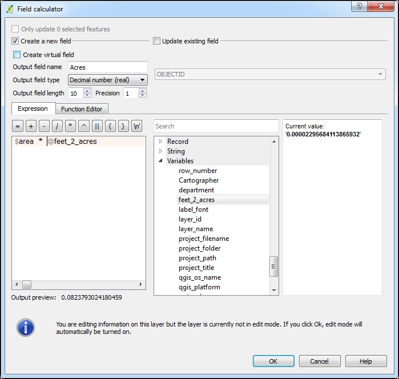Enable Create virtual field checkbox
Image resolution: width=399 pixels, height=379 pixels.
17,55
